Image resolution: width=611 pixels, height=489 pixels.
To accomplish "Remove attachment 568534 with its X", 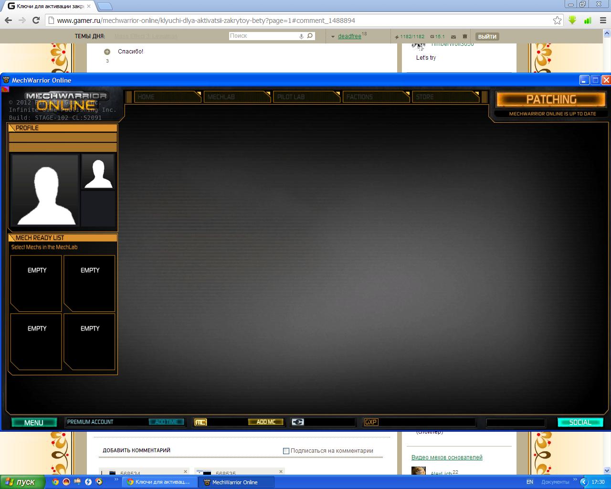I will tap(186, 471).
